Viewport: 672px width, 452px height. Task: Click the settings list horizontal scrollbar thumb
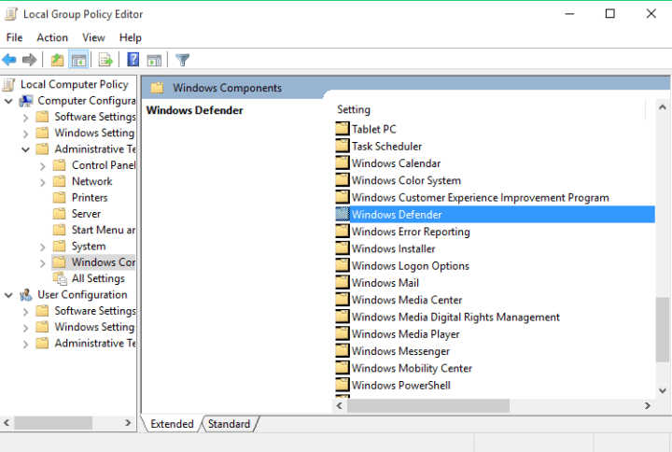pyautogui.click(x=428, y=405)
